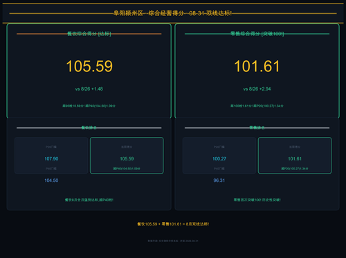Click the '餐饮排名' section heading
This screenshot has width=346, height=258.
[x=89, y=127]
